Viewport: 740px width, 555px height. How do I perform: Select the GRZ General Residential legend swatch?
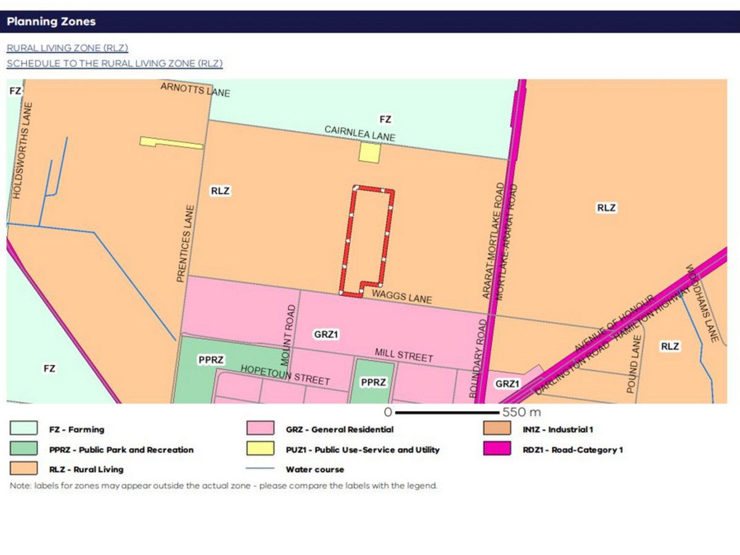click(260, 429)
